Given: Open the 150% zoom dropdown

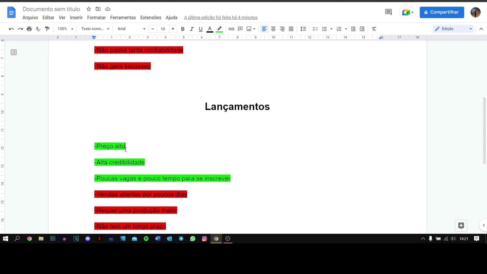Looking at the screenshot, I should tap(65, 29).
